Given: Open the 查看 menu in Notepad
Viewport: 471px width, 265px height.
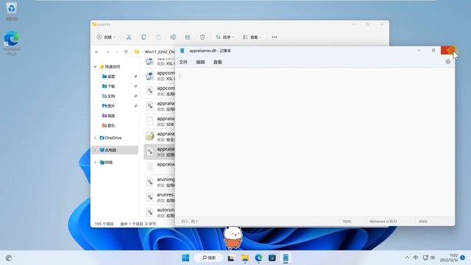Looking at the screenshot, I should pyautogui.click(x=218, y=62).
